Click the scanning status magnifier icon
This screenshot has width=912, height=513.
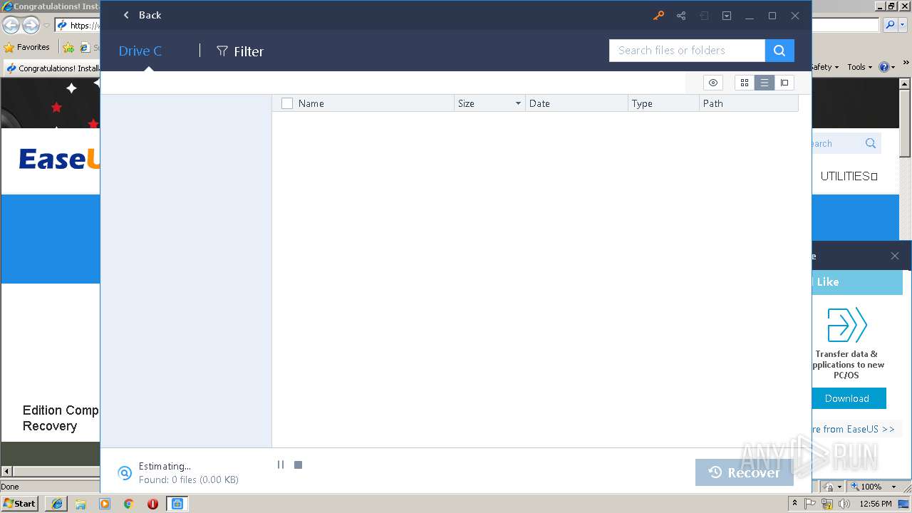pyautogui.click(x=125, y=473)
